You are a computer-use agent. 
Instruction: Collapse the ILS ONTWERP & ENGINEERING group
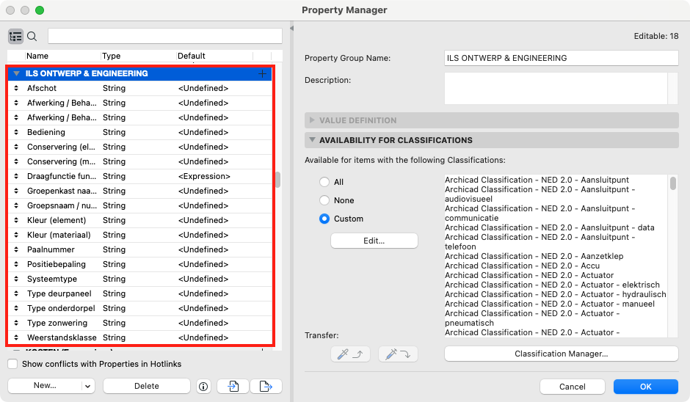pos(16,73)
